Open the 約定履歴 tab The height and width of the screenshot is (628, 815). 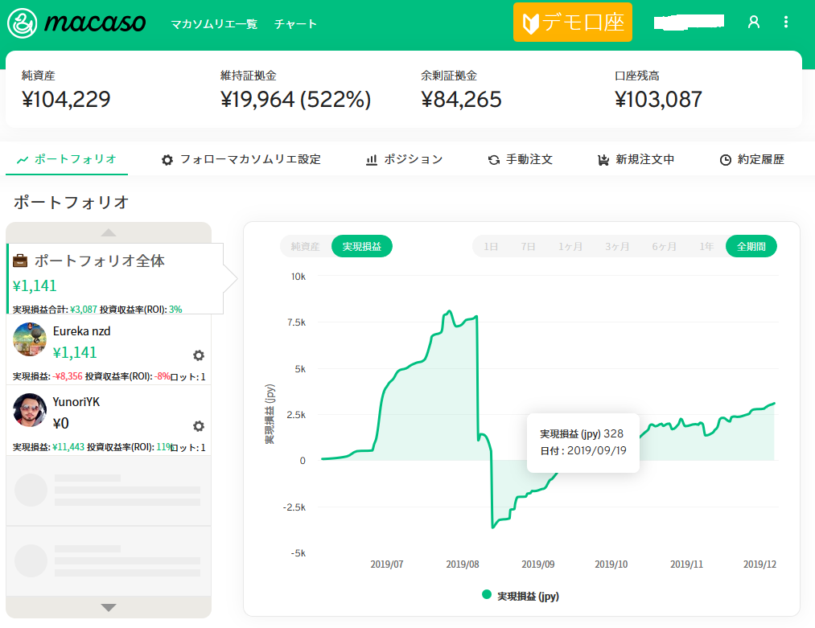tap(751, 159)
